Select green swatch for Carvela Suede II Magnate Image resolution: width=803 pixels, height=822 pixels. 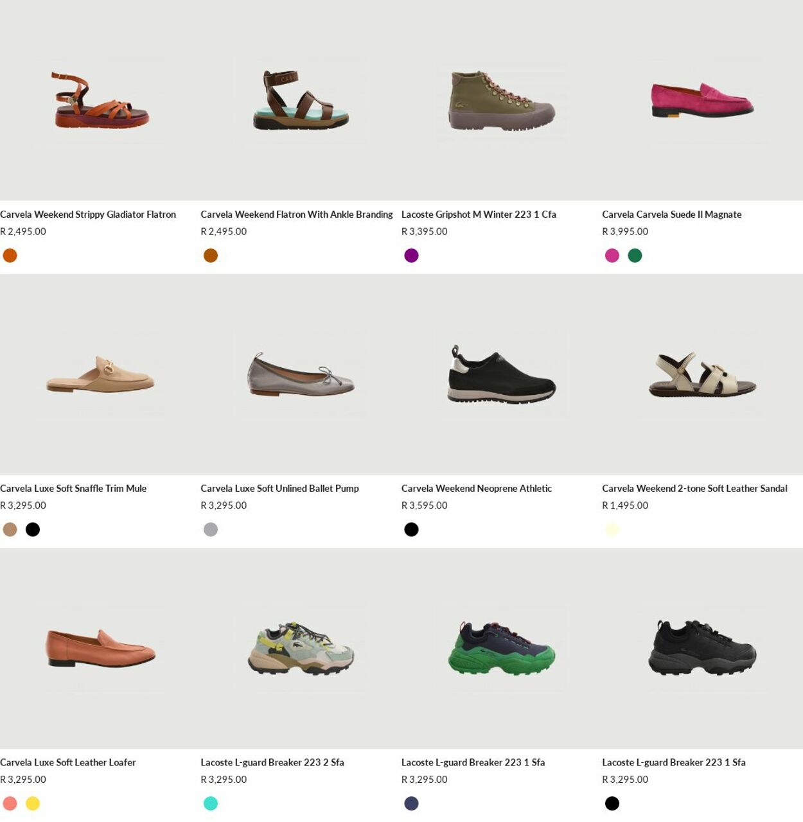pos(635,256)
